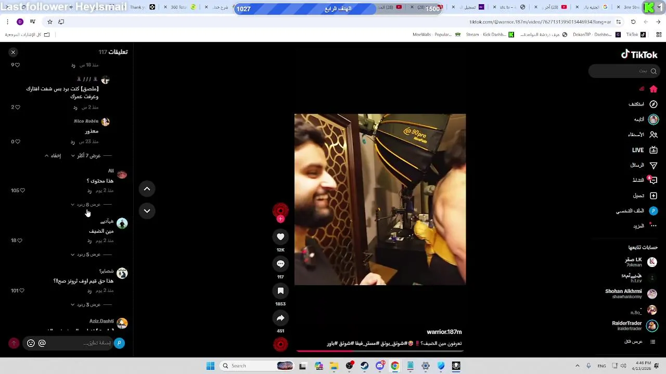This screenshot has height=374, width=666.
Task: Show the 5 replies under مين الضيف
Action: coord(86,255)
